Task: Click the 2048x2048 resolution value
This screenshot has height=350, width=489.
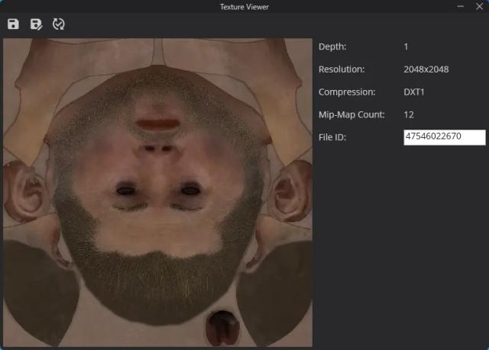Action: (x=426, y=69)
